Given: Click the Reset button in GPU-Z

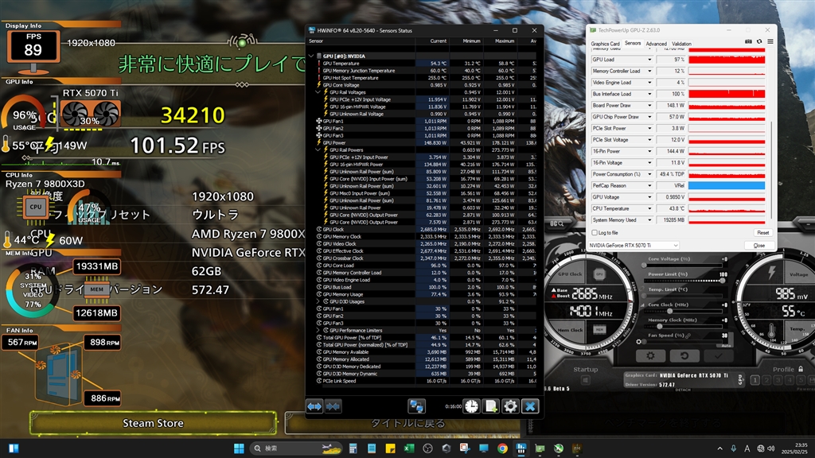Looking at the screenshot, I should coord(762,233).
